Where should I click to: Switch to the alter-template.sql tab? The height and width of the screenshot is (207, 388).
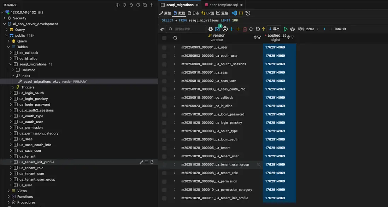223,5
